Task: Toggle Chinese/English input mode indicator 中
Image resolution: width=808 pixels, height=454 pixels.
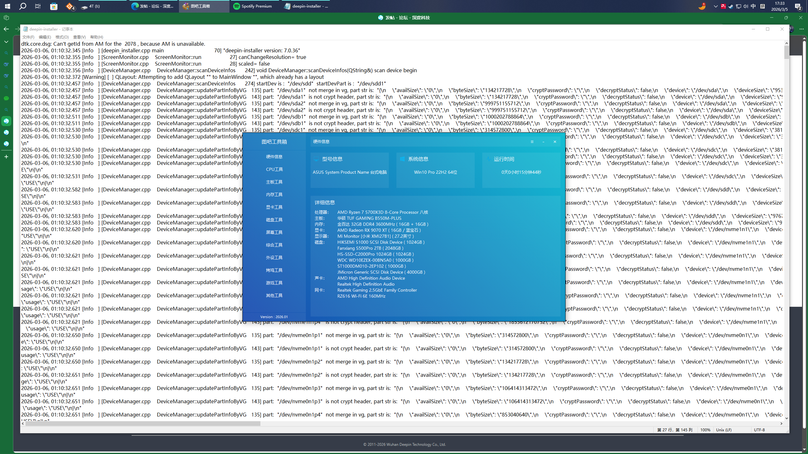Action: [753, 6]
